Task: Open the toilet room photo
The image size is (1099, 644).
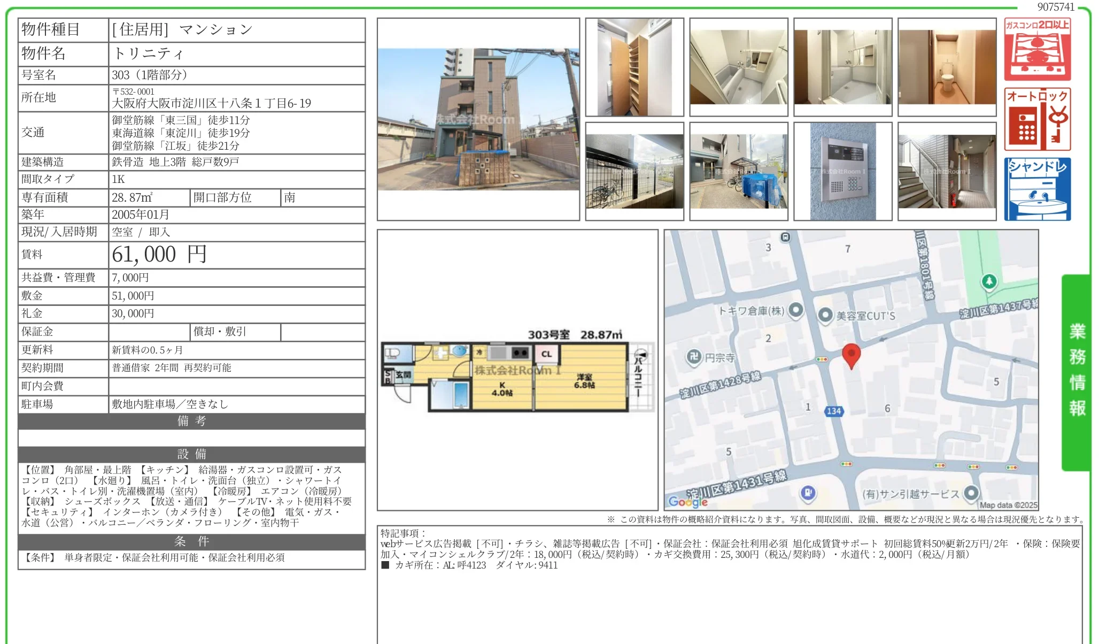Action: [947, 67]
